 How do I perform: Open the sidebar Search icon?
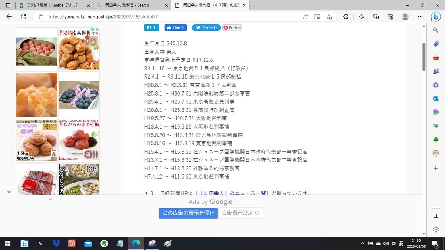point(436,30)
